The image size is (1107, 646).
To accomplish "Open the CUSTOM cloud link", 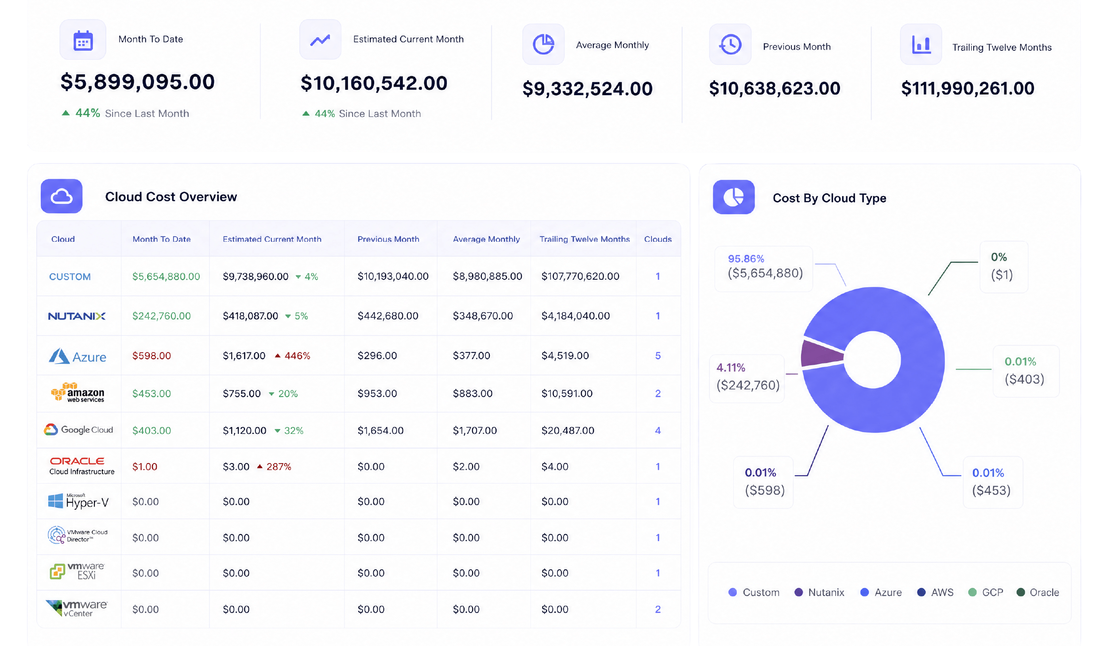I will [x=70, y=277].
